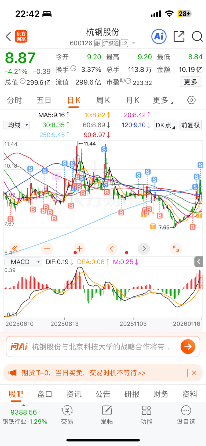Open the 盘口 tab
Viewport: 206px width, 446px height.
(45, 394)
